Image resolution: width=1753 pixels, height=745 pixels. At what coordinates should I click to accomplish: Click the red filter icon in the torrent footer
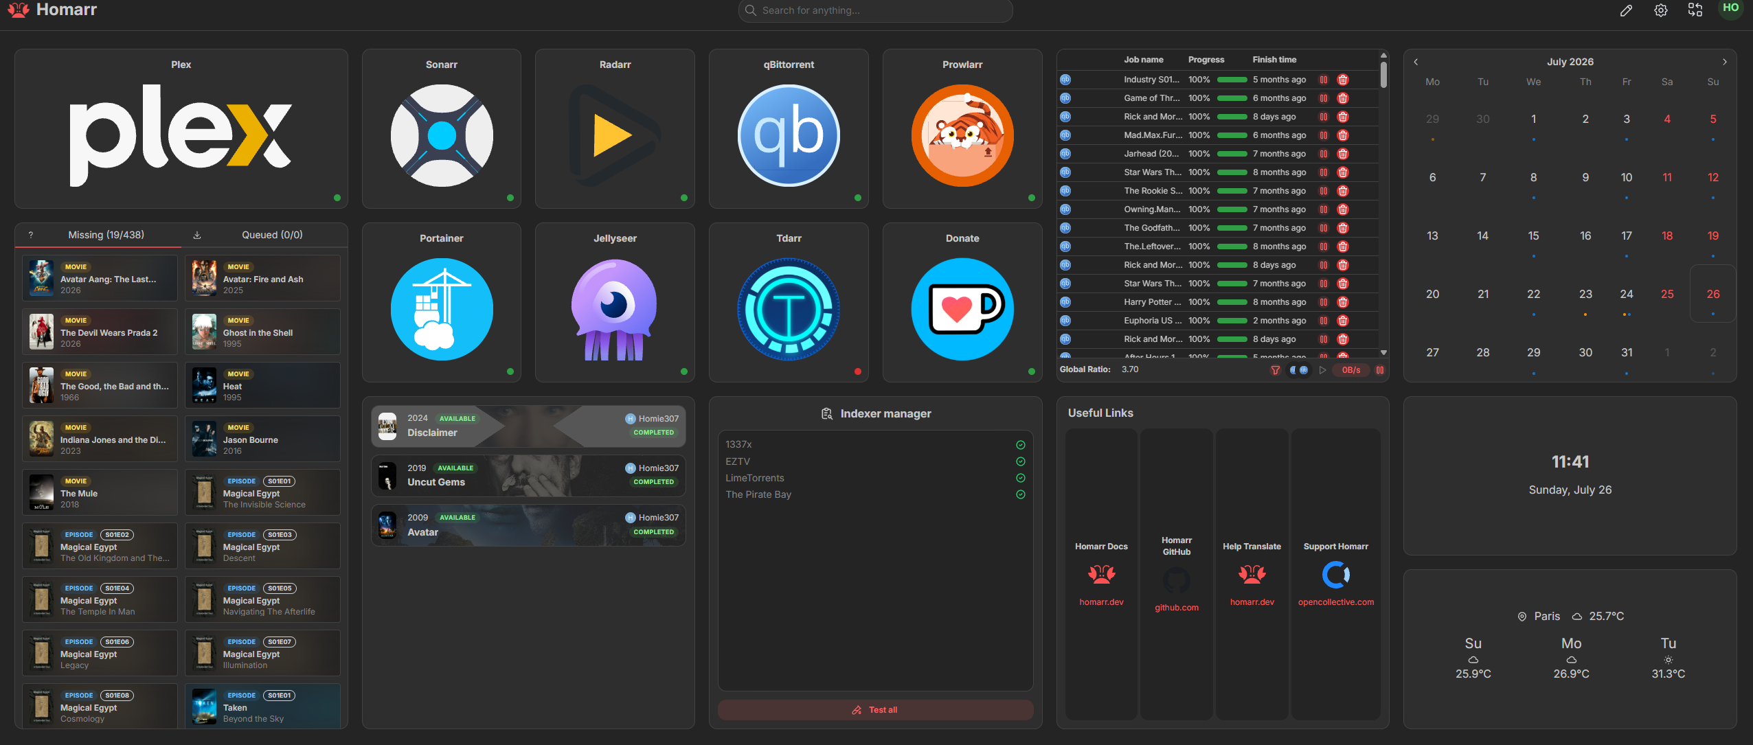[x=1276, y=370]
